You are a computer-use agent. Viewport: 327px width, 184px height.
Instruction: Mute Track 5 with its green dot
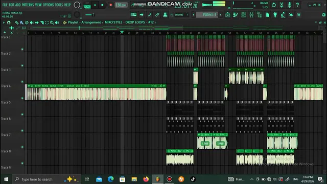click(22, 114)
